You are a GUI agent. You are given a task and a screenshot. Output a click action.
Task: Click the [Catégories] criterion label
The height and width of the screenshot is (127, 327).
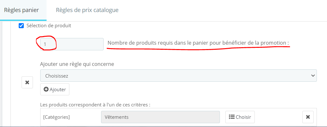click(56, 117)
